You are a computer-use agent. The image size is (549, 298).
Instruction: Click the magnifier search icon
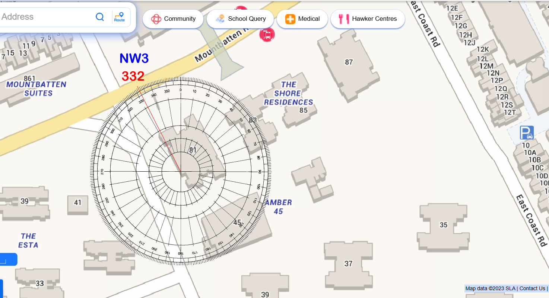point(100,17)
